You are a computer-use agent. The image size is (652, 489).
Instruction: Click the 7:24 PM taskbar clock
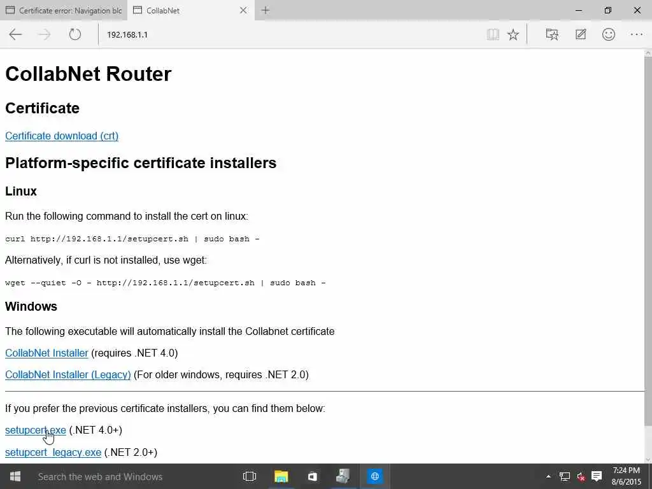pos(627,476)
